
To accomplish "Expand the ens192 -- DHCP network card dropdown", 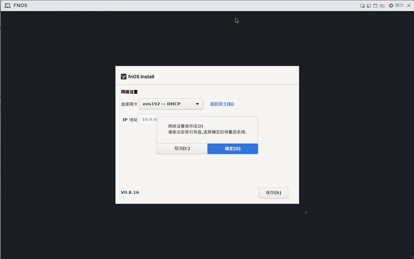I will (x=166, y=104).
